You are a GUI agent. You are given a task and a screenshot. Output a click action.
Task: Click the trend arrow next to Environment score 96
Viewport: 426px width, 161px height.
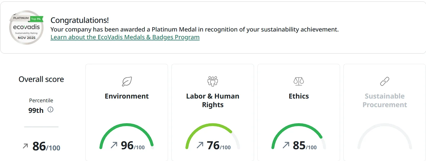point(114,145)
